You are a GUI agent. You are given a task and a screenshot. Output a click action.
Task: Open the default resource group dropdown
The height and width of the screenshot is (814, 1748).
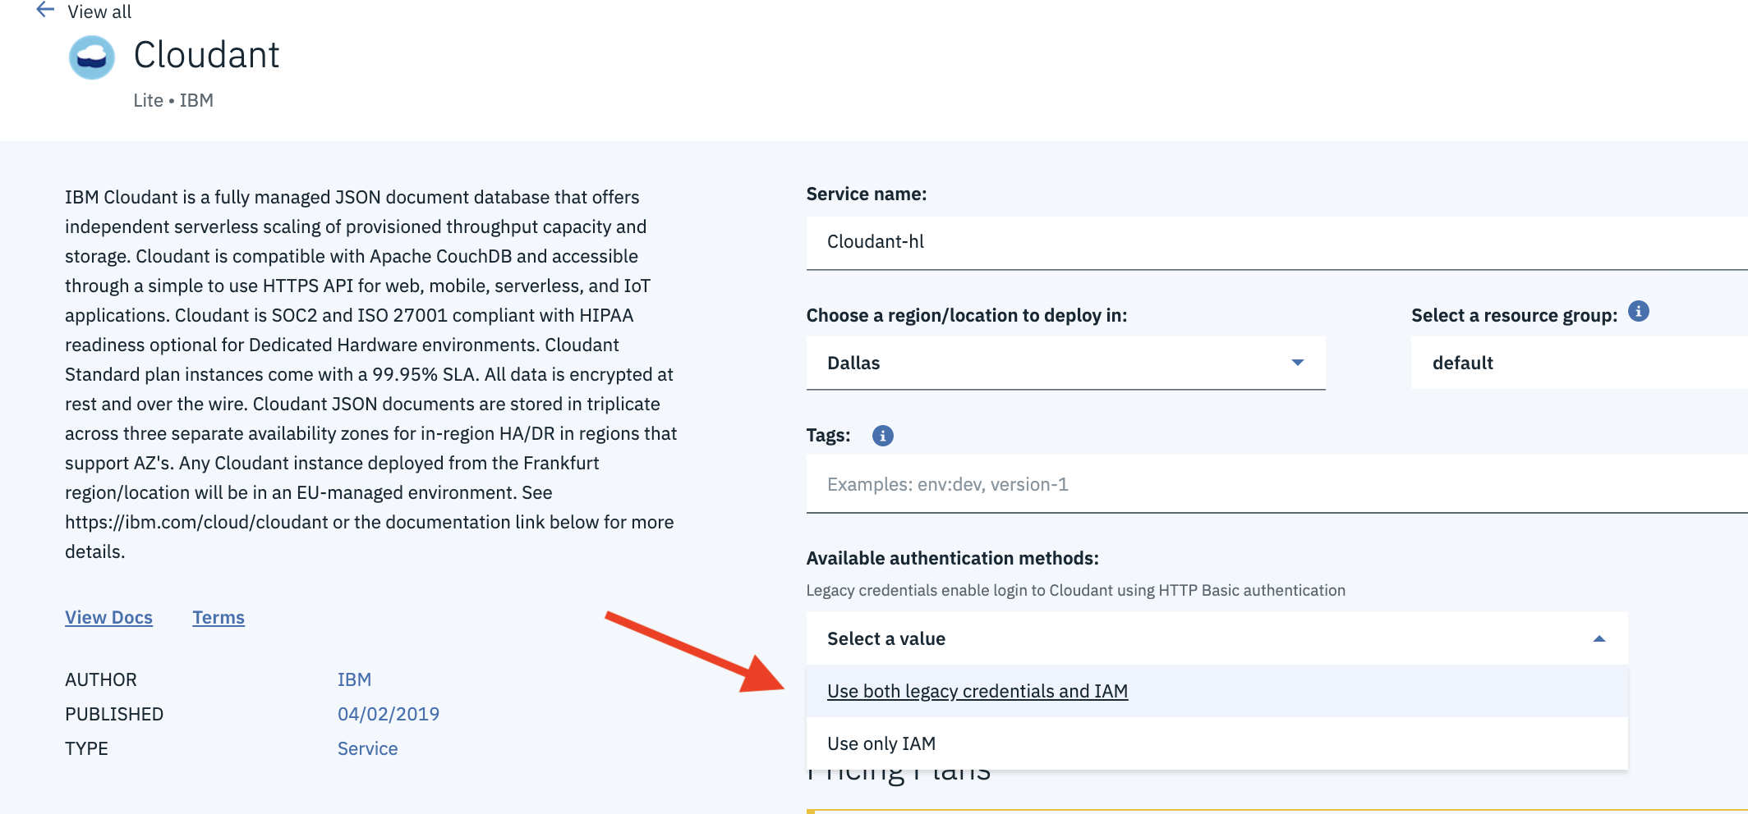(1579, 363)
